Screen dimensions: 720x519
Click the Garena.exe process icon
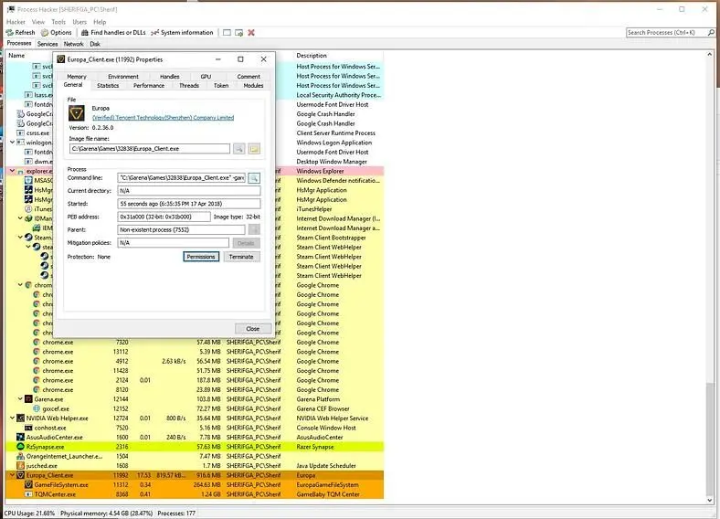coord(28,399)
